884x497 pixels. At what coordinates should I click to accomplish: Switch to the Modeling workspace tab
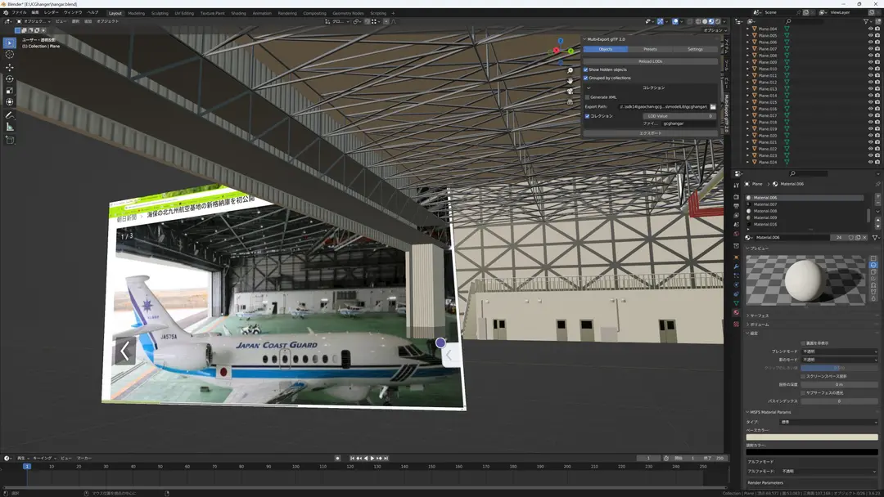pyautogui.click(x=137, y=13)
